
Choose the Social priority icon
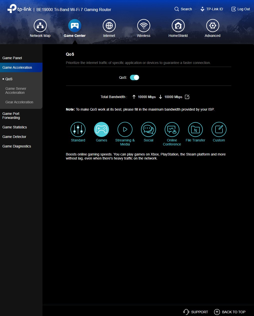pos(148,129)
